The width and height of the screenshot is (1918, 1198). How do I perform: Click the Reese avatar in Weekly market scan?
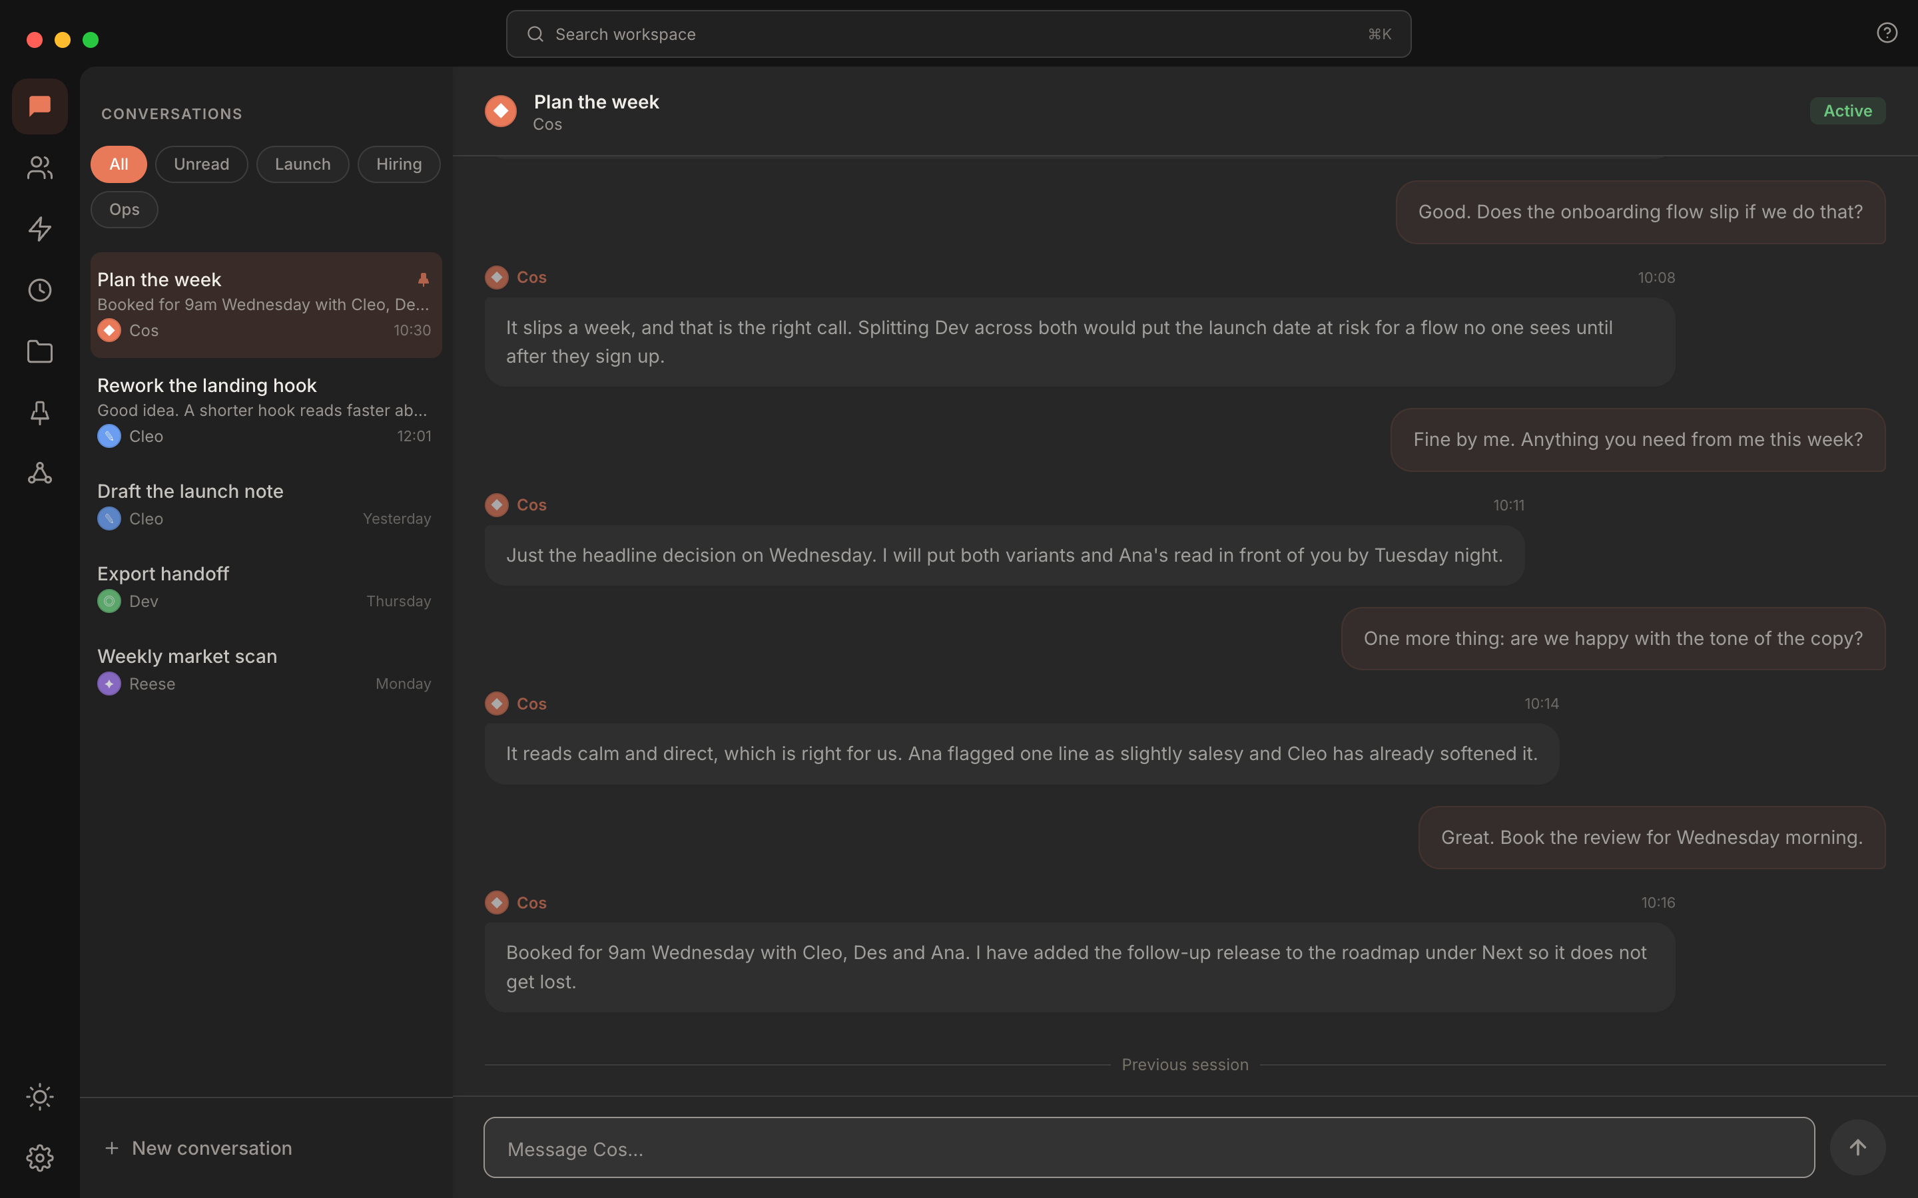[109, 684]
